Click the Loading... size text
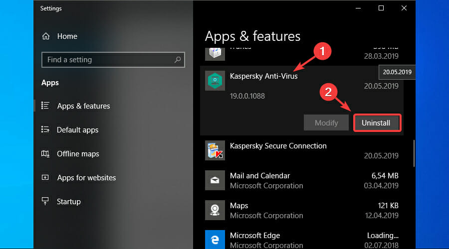Screen dimensions: 449x249 click(383, 236)
